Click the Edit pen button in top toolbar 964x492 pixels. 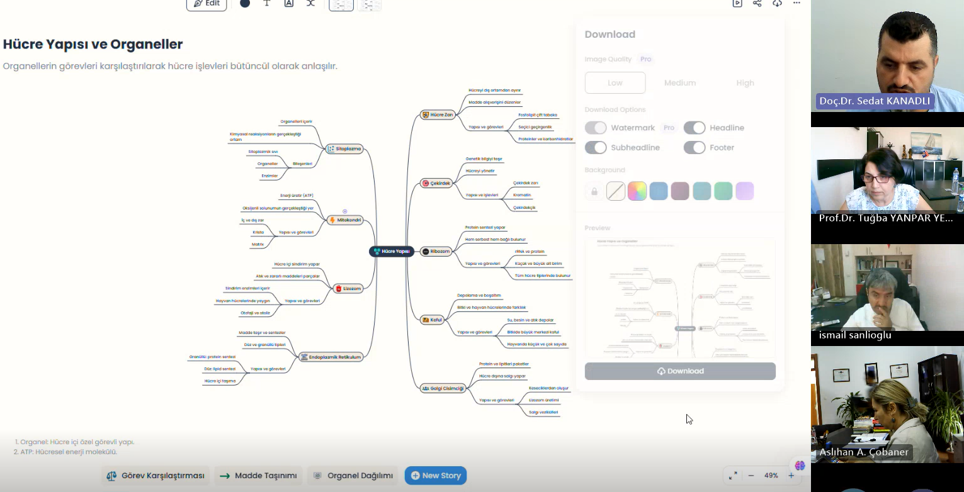pyautogui.click(x=207, y=4)
